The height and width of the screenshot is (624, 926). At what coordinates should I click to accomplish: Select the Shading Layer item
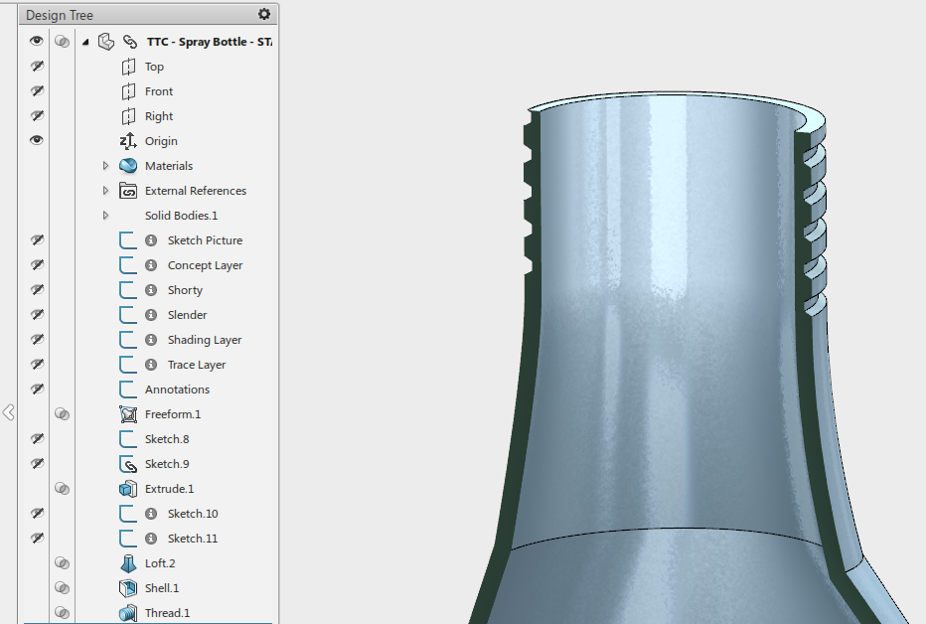pyautogui.click(x=204, y=340)
